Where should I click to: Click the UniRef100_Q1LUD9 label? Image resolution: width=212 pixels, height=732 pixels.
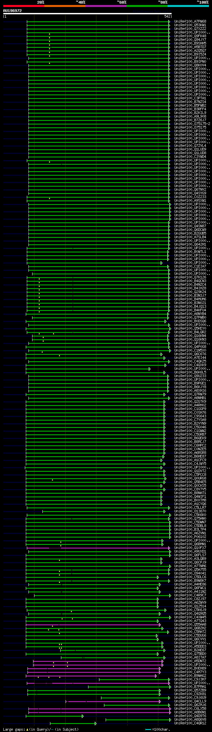(x=190, y=149)
